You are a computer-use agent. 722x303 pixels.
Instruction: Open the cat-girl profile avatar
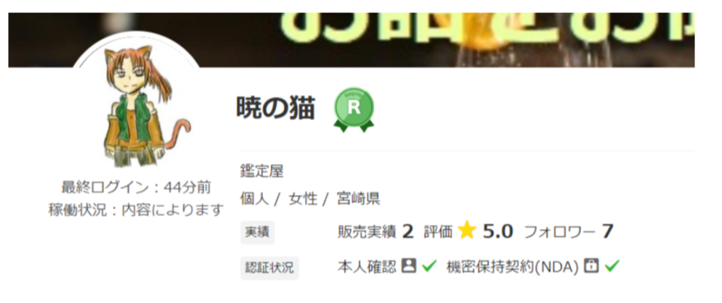pyautogui.click(x=137, y=105)
